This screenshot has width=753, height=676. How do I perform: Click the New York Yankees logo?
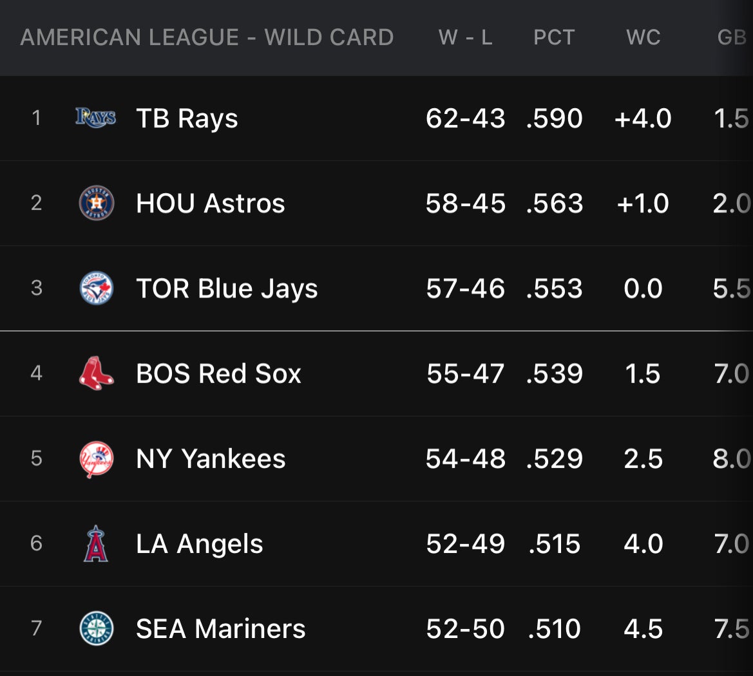97,459
